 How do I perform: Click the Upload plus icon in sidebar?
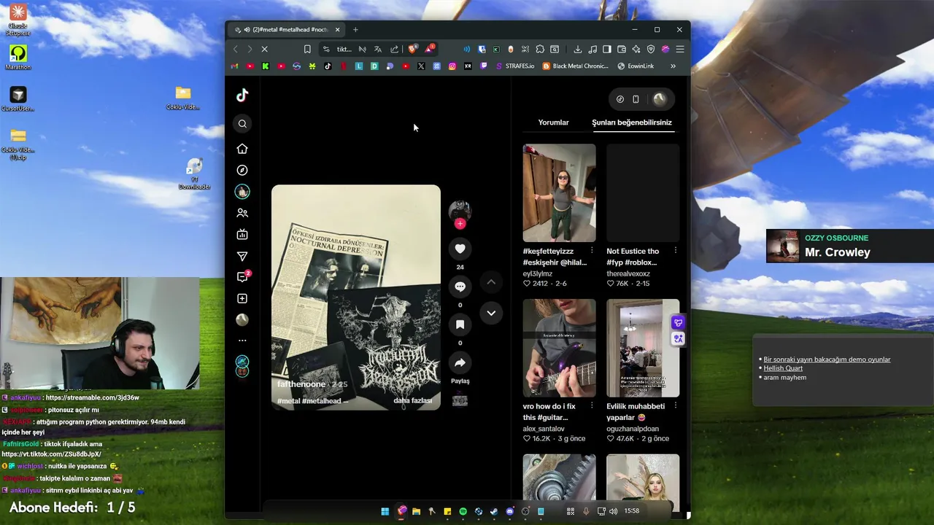tap(242, 298)
